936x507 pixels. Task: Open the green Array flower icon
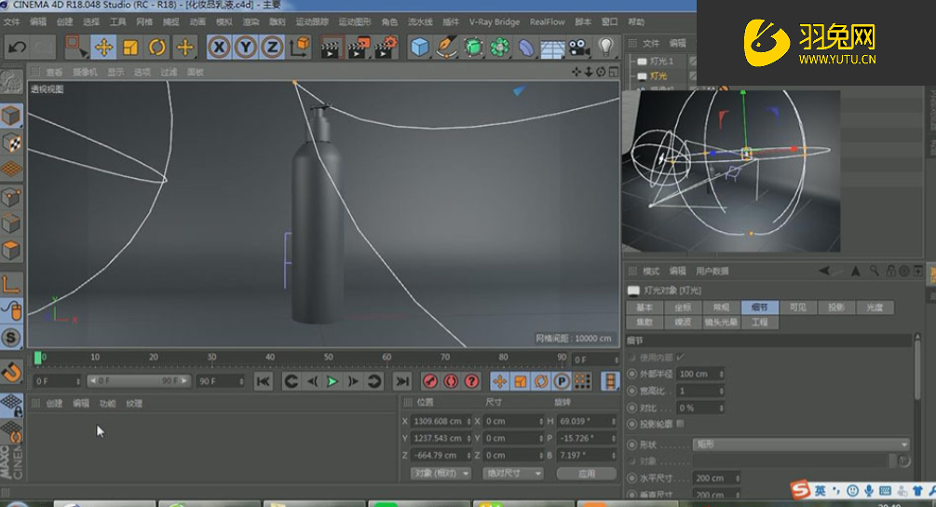(499, 48)
